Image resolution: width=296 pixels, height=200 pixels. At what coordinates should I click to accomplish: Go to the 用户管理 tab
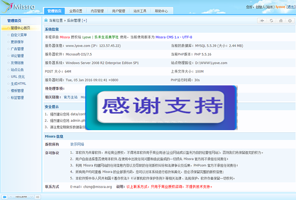118,11
